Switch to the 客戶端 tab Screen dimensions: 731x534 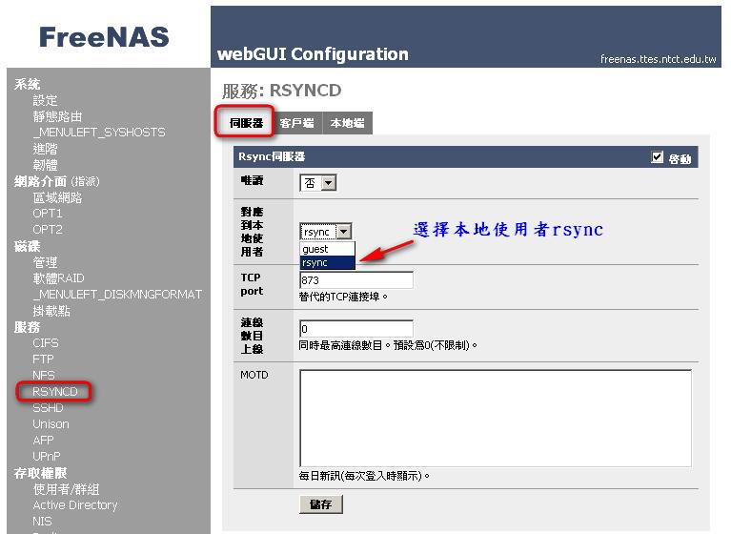click(x=296, y=123)
